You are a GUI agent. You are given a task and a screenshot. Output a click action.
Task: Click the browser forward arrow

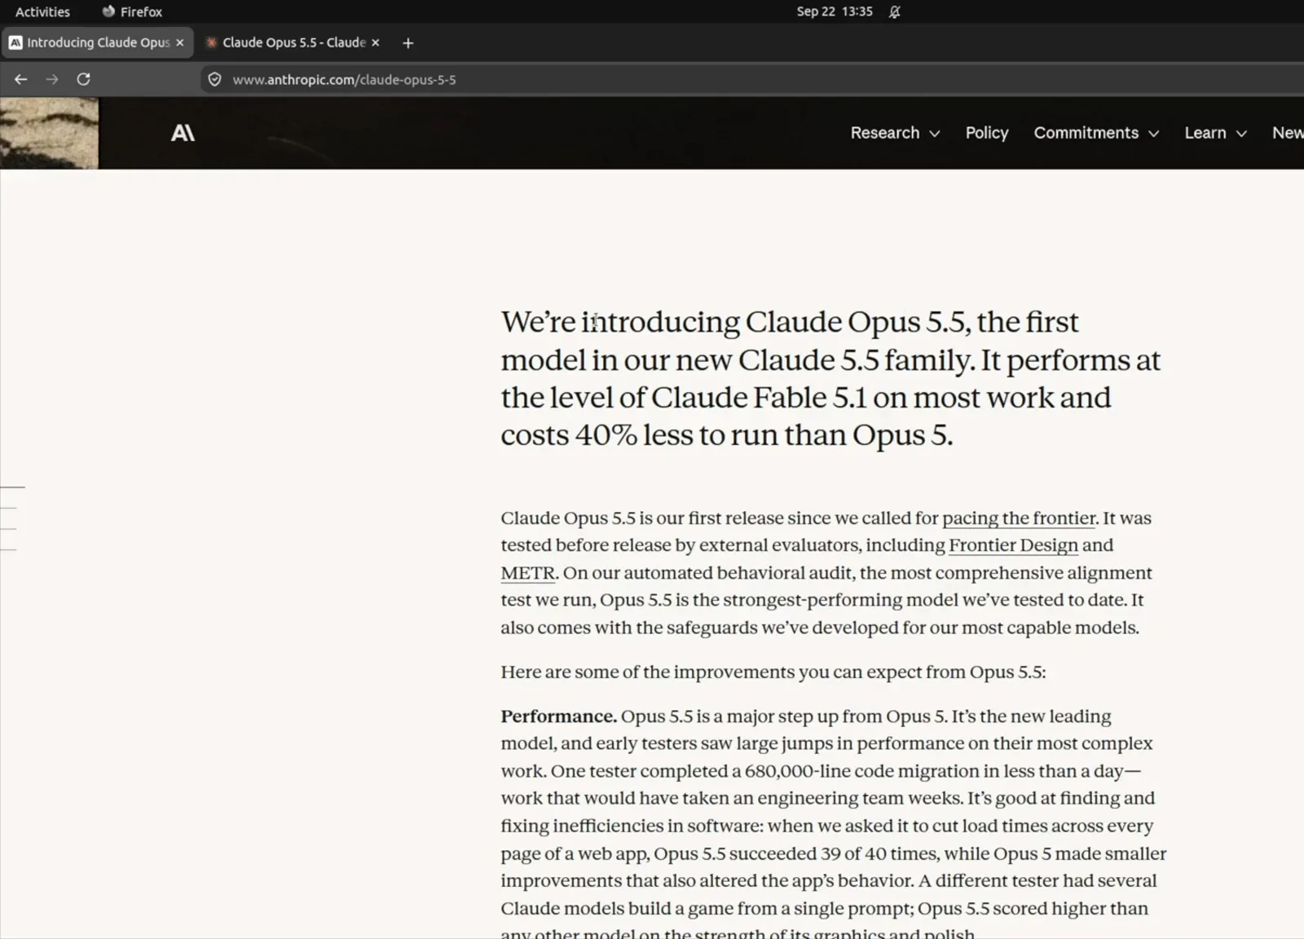[52, 79]
